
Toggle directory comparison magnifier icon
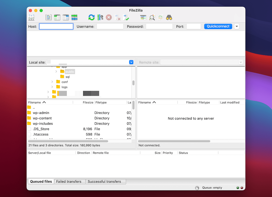click(152, 17)
